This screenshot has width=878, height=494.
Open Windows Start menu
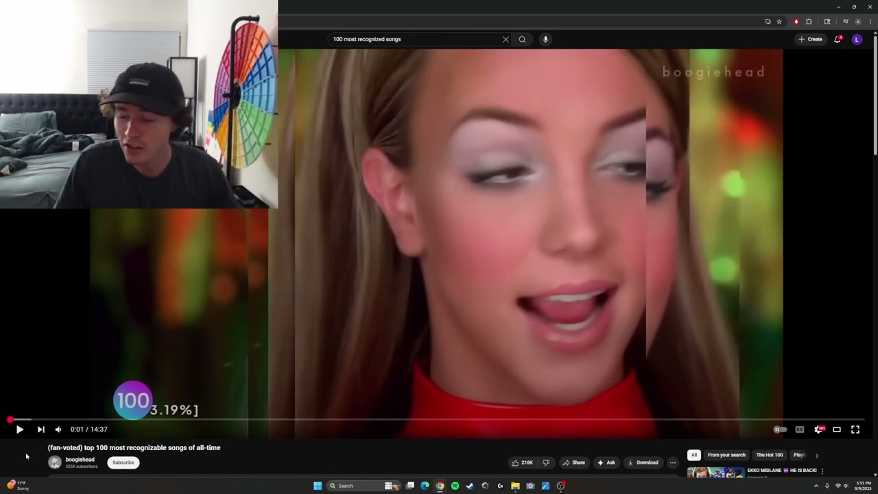click(x=318, y=486)
